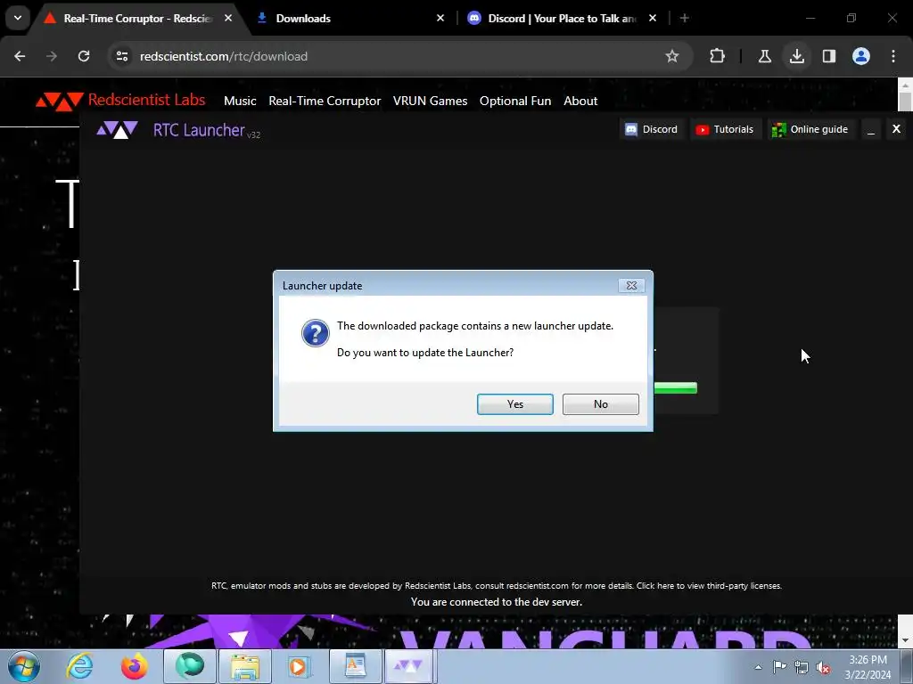The image size is (913, 684).
Task: Open browser profile avatar
Action: (x=861, y=56)
